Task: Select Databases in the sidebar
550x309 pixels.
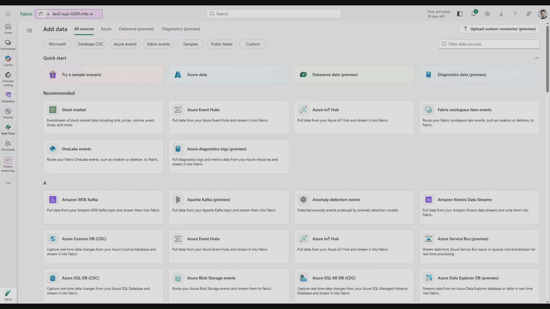Action: coord(8,97)
